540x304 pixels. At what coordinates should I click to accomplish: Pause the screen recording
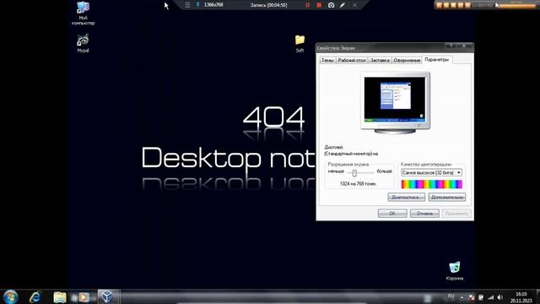click(x=307, y=5)
